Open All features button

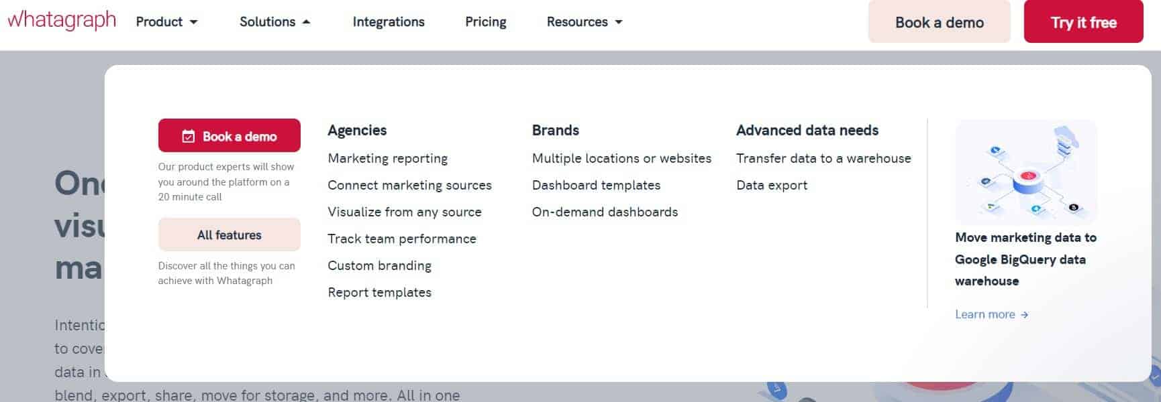point(230,234)
